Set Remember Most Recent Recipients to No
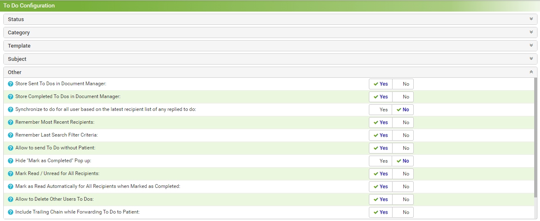This screenshot has width=540, height=221. 403,123
